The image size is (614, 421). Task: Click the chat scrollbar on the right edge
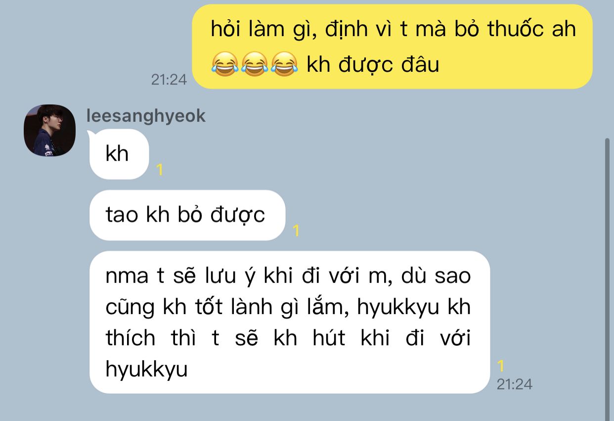(x=608, y=277)
